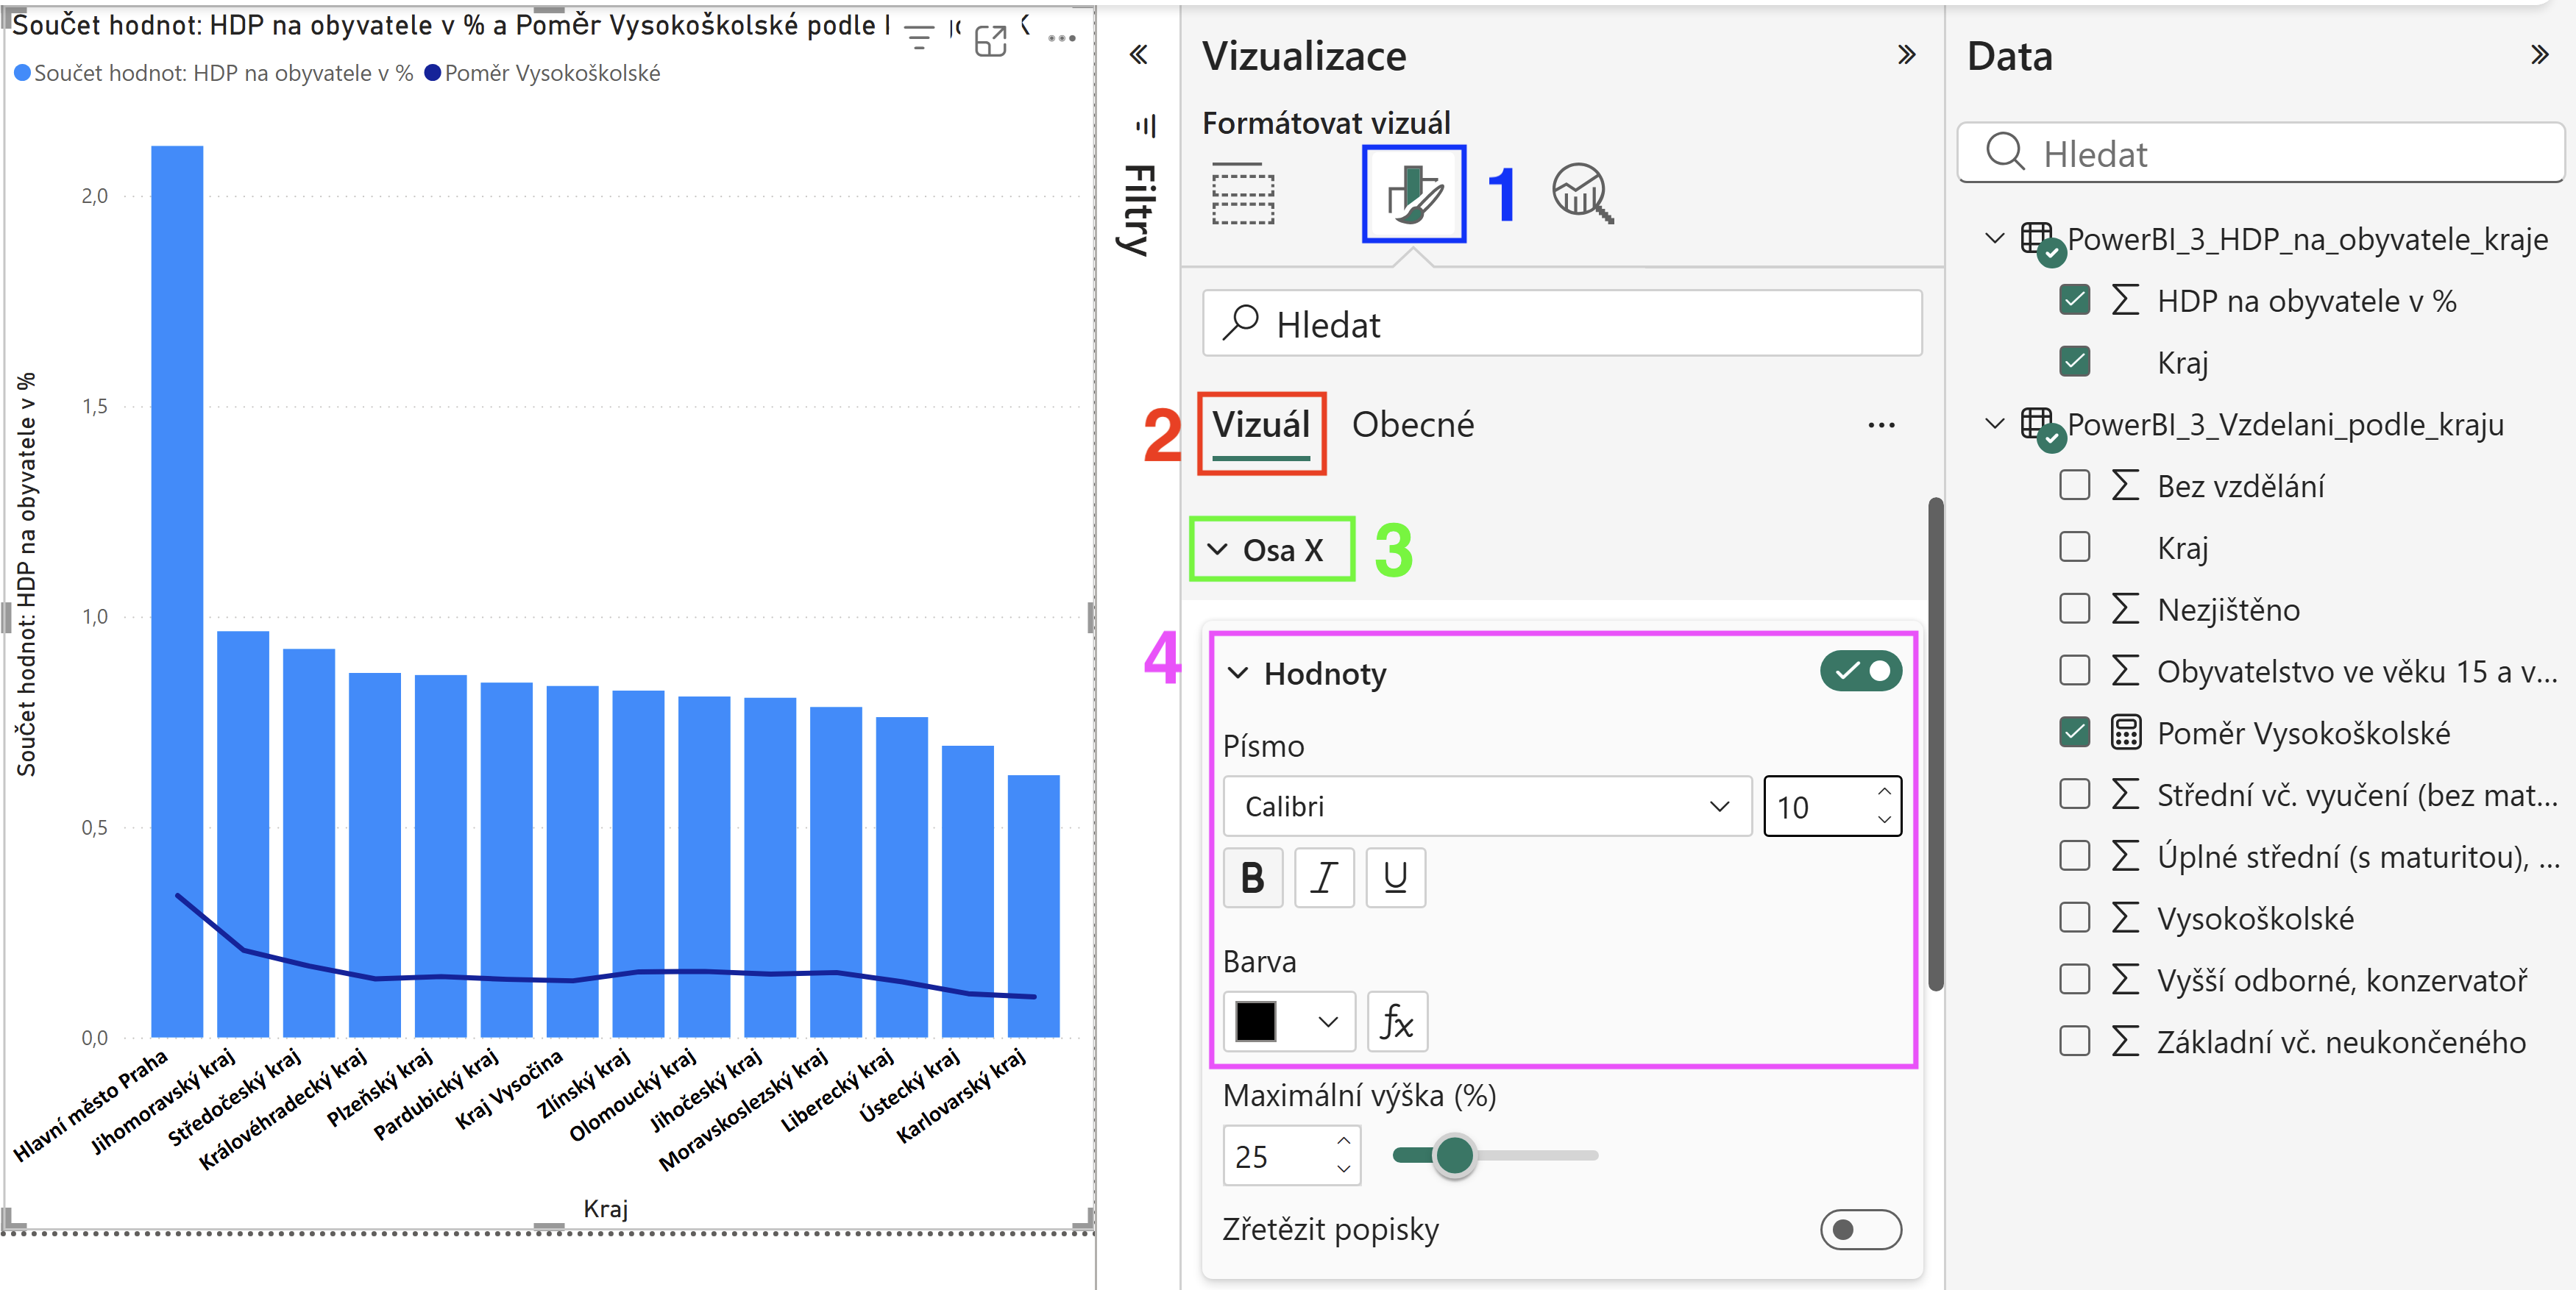2576x1290 pixels.
Task: Collapse PowerBI_3_HDP_na_obyvatele_kraje table tree
Action: pyautogui.click(x=1994, y=239)
